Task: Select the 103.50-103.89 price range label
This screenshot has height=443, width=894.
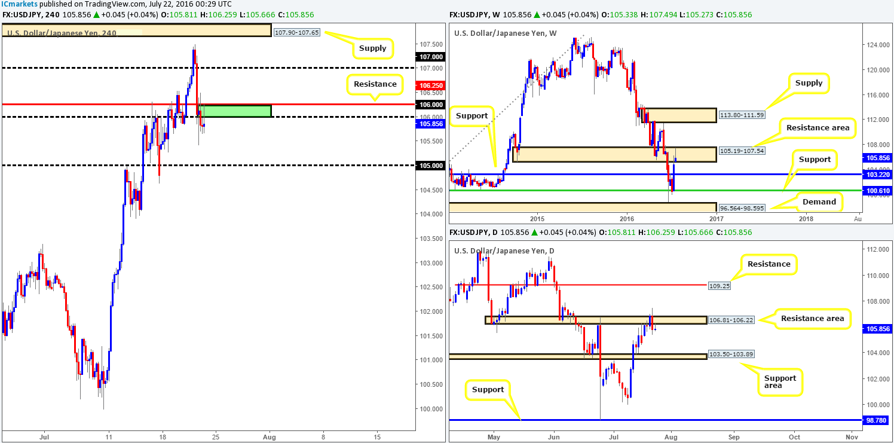Action: (x=731, y=355)
